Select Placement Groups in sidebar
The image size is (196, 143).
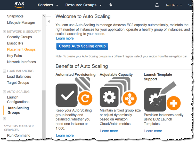21,49
